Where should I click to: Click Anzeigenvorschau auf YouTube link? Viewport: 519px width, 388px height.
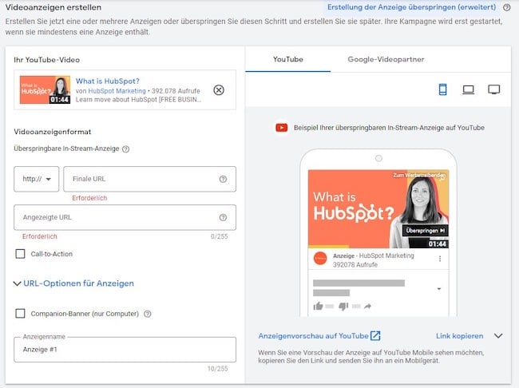click(313, 335)
